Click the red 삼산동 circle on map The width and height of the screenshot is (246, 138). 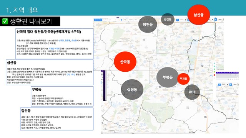click(199, 15)
